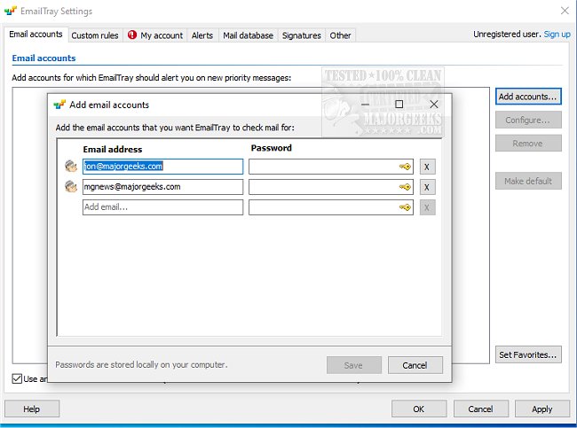Click 'Passwords are stored locally on your computer.' text
Image resolution: width=577 pixels, height=428 pixels.
[141, 365]
